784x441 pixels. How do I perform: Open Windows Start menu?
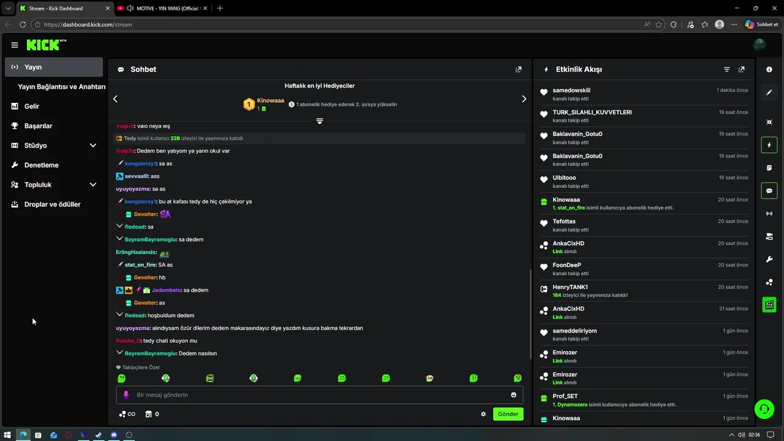(8, 435)
